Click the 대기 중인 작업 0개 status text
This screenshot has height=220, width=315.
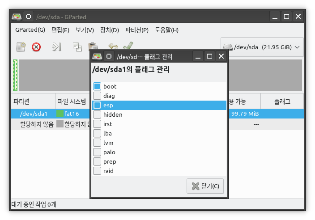(x=34, y=204)
